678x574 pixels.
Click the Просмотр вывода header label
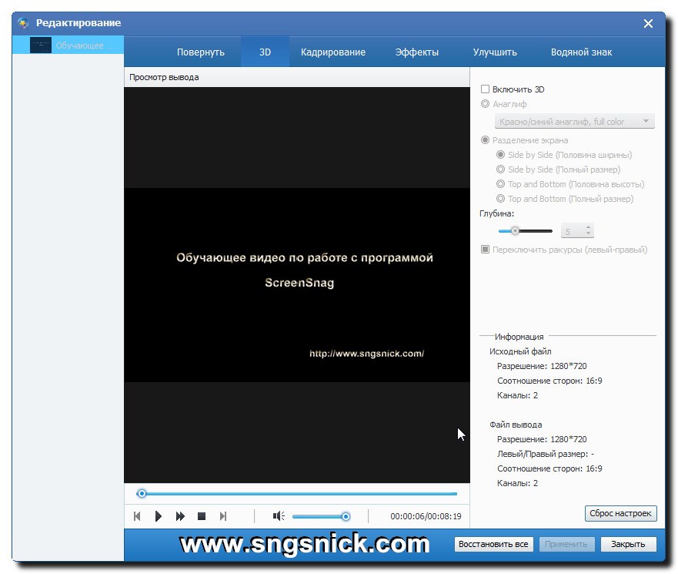click(164, 77)
